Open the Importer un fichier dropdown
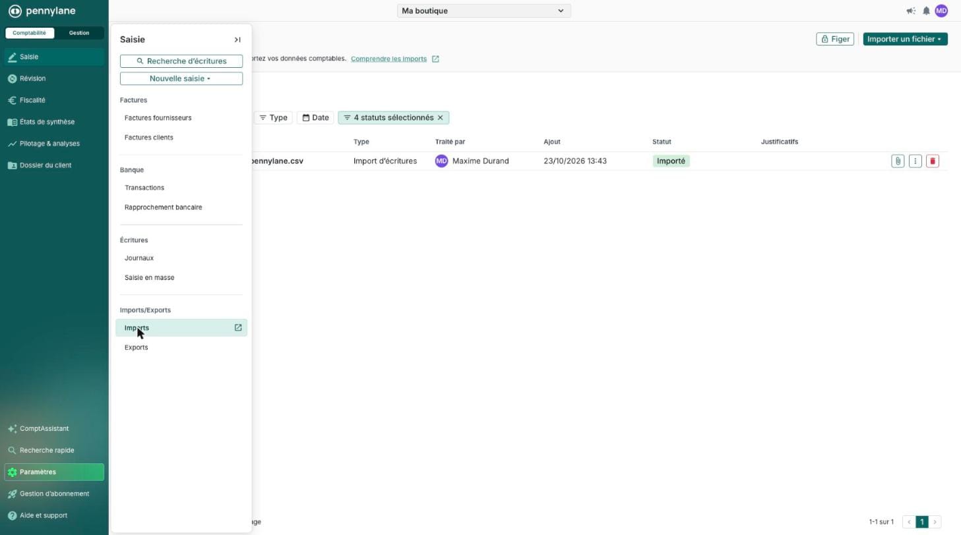Image resolution: width=961 pixels, height=535 pixels. pos(905,39)
